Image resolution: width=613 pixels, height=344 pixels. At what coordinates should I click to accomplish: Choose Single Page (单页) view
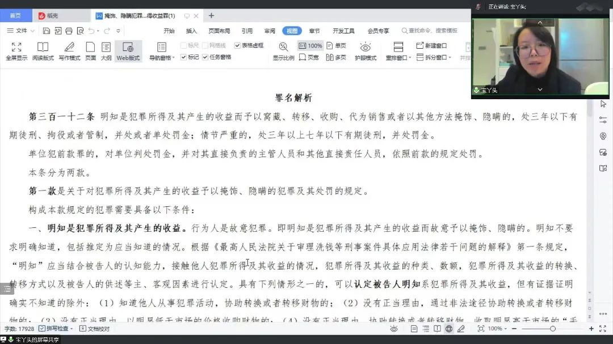point(336,46)
